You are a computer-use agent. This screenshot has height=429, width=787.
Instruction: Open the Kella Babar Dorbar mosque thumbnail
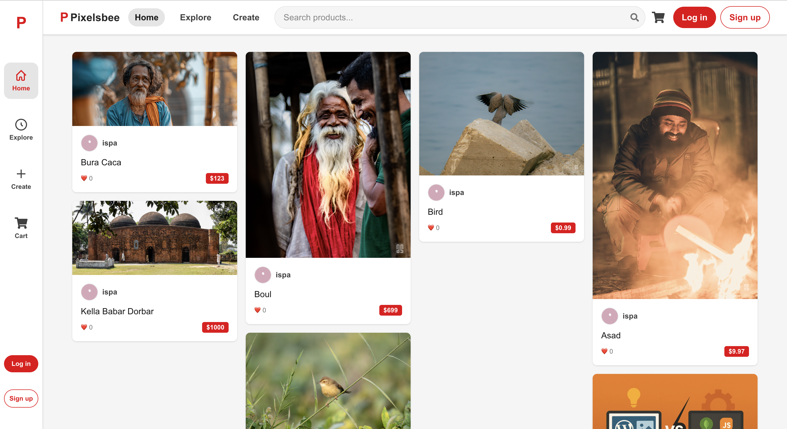click(155, 238)
